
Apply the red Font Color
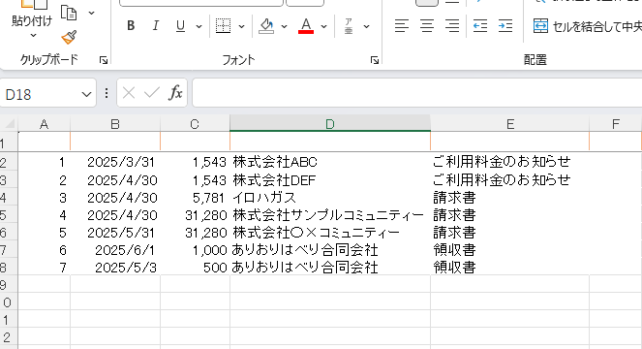[x=306, y=26]
